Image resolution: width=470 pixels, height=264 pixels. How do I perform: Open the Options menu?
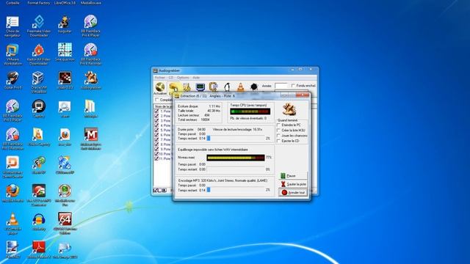pyautogui.click(x=183, y=78)
